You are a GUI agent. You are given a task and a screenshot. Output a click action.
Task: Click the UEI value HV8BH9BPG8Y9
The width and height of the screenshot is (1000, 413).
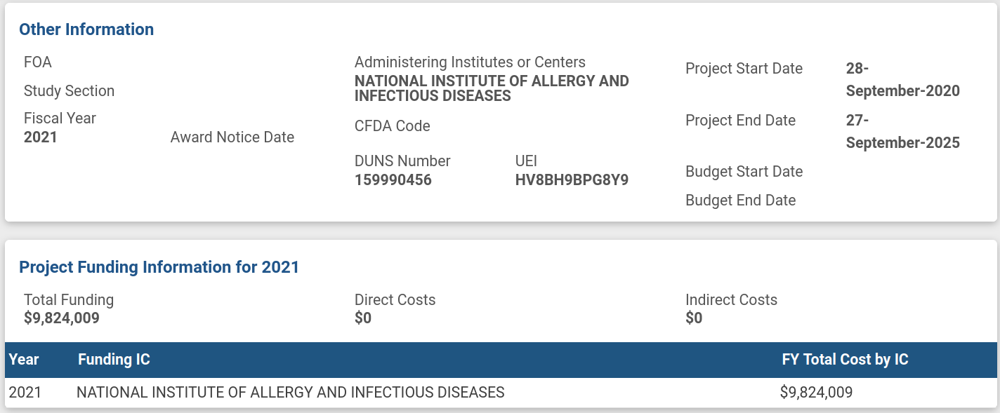pyautogui.click(x=572, y=180)
